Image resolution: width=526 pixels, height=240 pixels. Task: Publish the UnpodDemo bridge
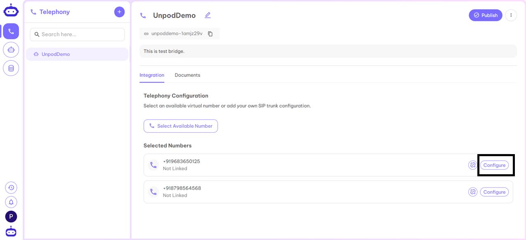pyautogui.click(x=485, y=15)
